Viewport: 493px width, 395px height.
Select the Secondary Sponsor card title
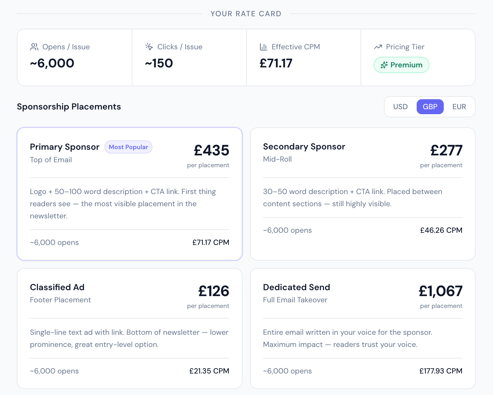304,146
